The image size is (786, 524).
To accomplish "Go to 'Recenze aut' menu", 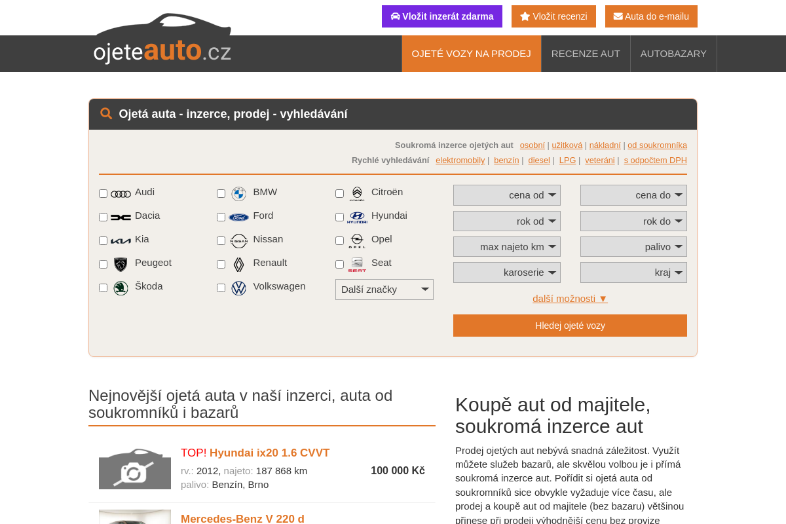I will click(586, 54).
